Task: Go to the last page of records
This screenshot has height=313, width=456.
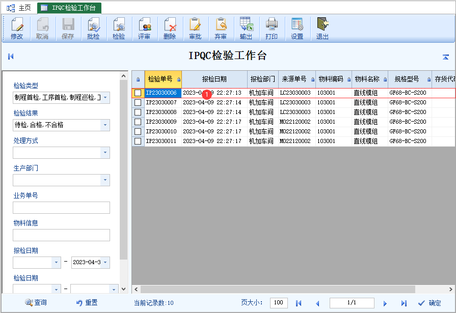Action: tap(404, 303)
